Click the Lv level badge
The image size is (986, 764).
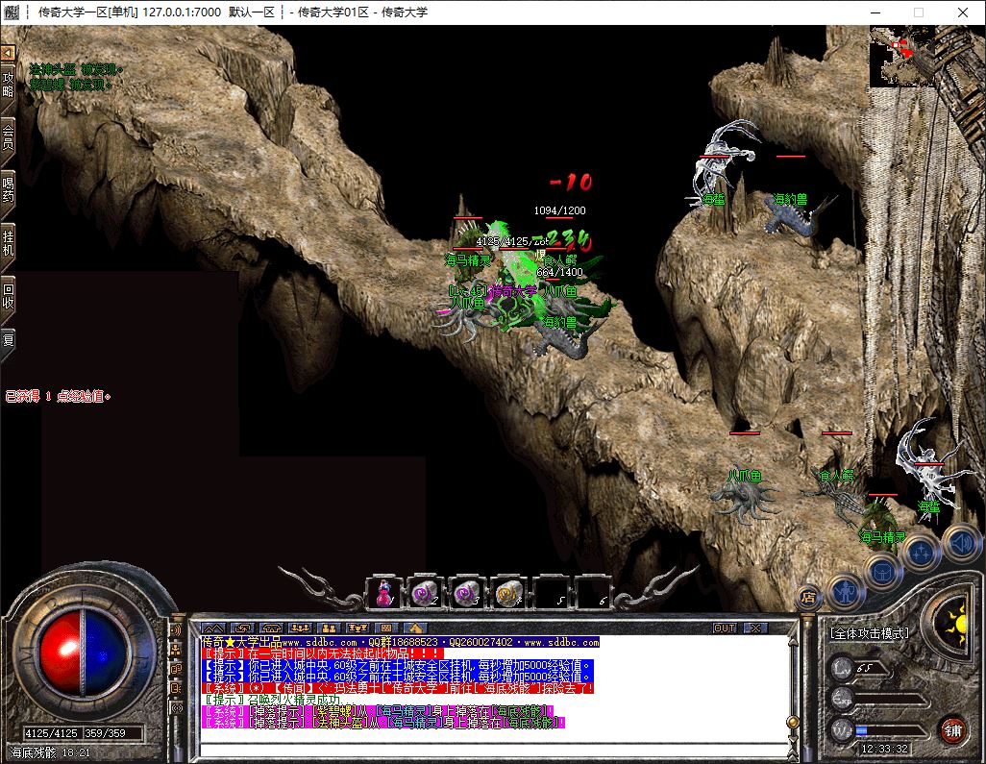pos(843,668)
